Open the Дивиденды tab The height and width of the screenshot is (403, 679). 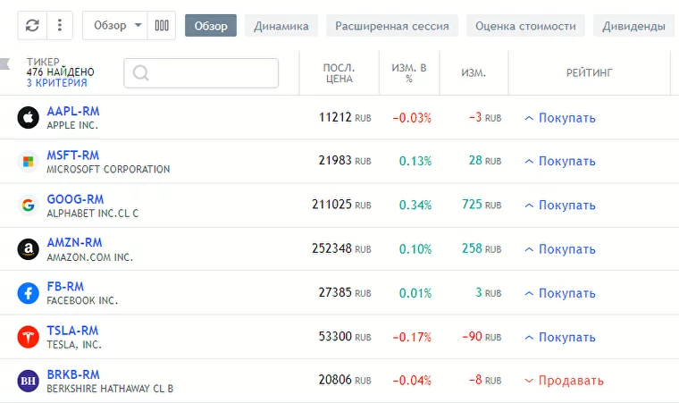coord(633,26)
